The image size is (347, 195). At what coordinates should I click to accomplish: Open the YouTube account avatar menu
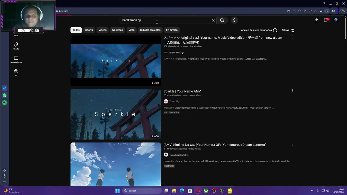click(336, 20)
